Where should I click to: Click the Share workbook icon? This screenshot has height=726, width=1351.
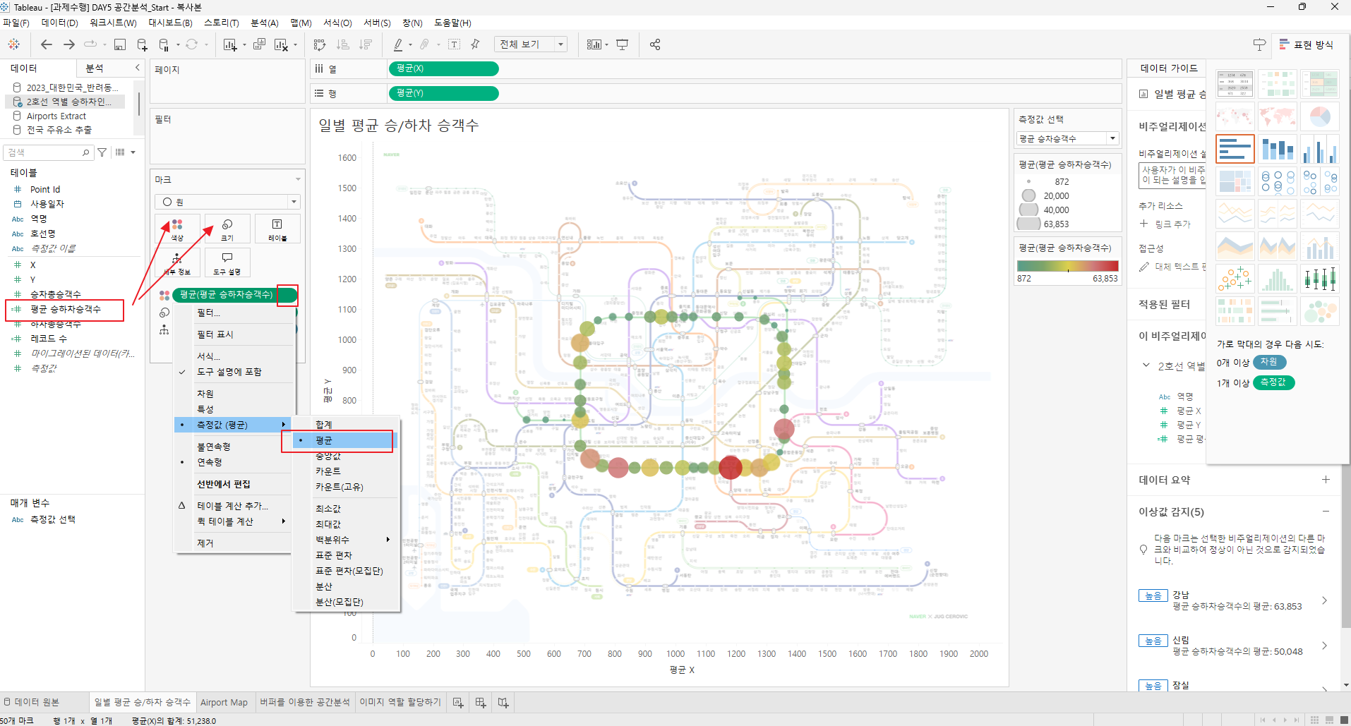[x=655, y=44]
